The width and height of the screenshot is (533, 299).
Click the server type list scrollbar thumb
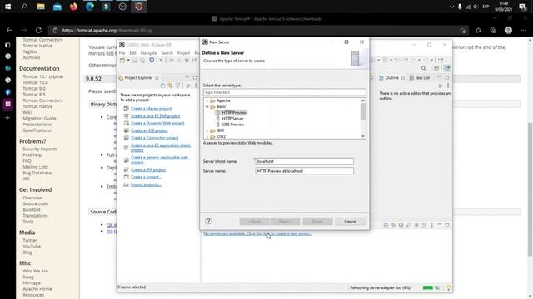click(x=363, y=111)
